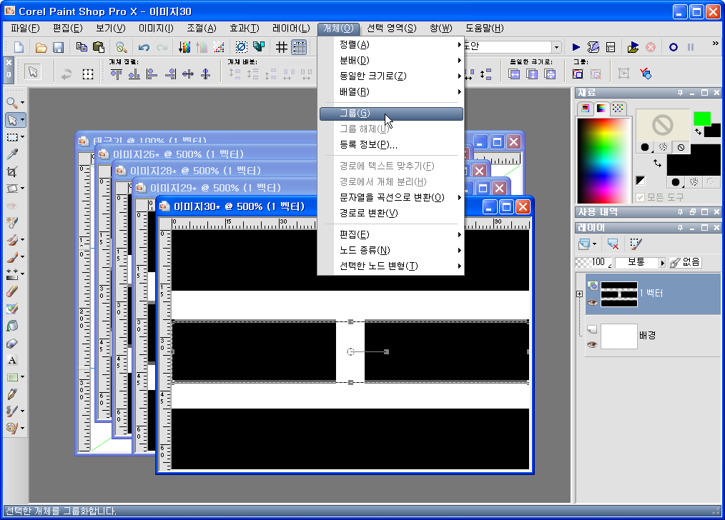The height and width of the screenshot is (520, 725).
Task: Expand toolbar overflow chevron
Action: (715, 44)
